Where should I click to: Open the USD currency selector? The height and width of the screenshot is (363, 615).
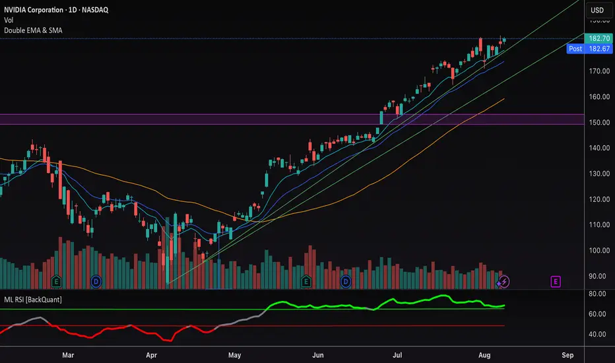(597, 10)
